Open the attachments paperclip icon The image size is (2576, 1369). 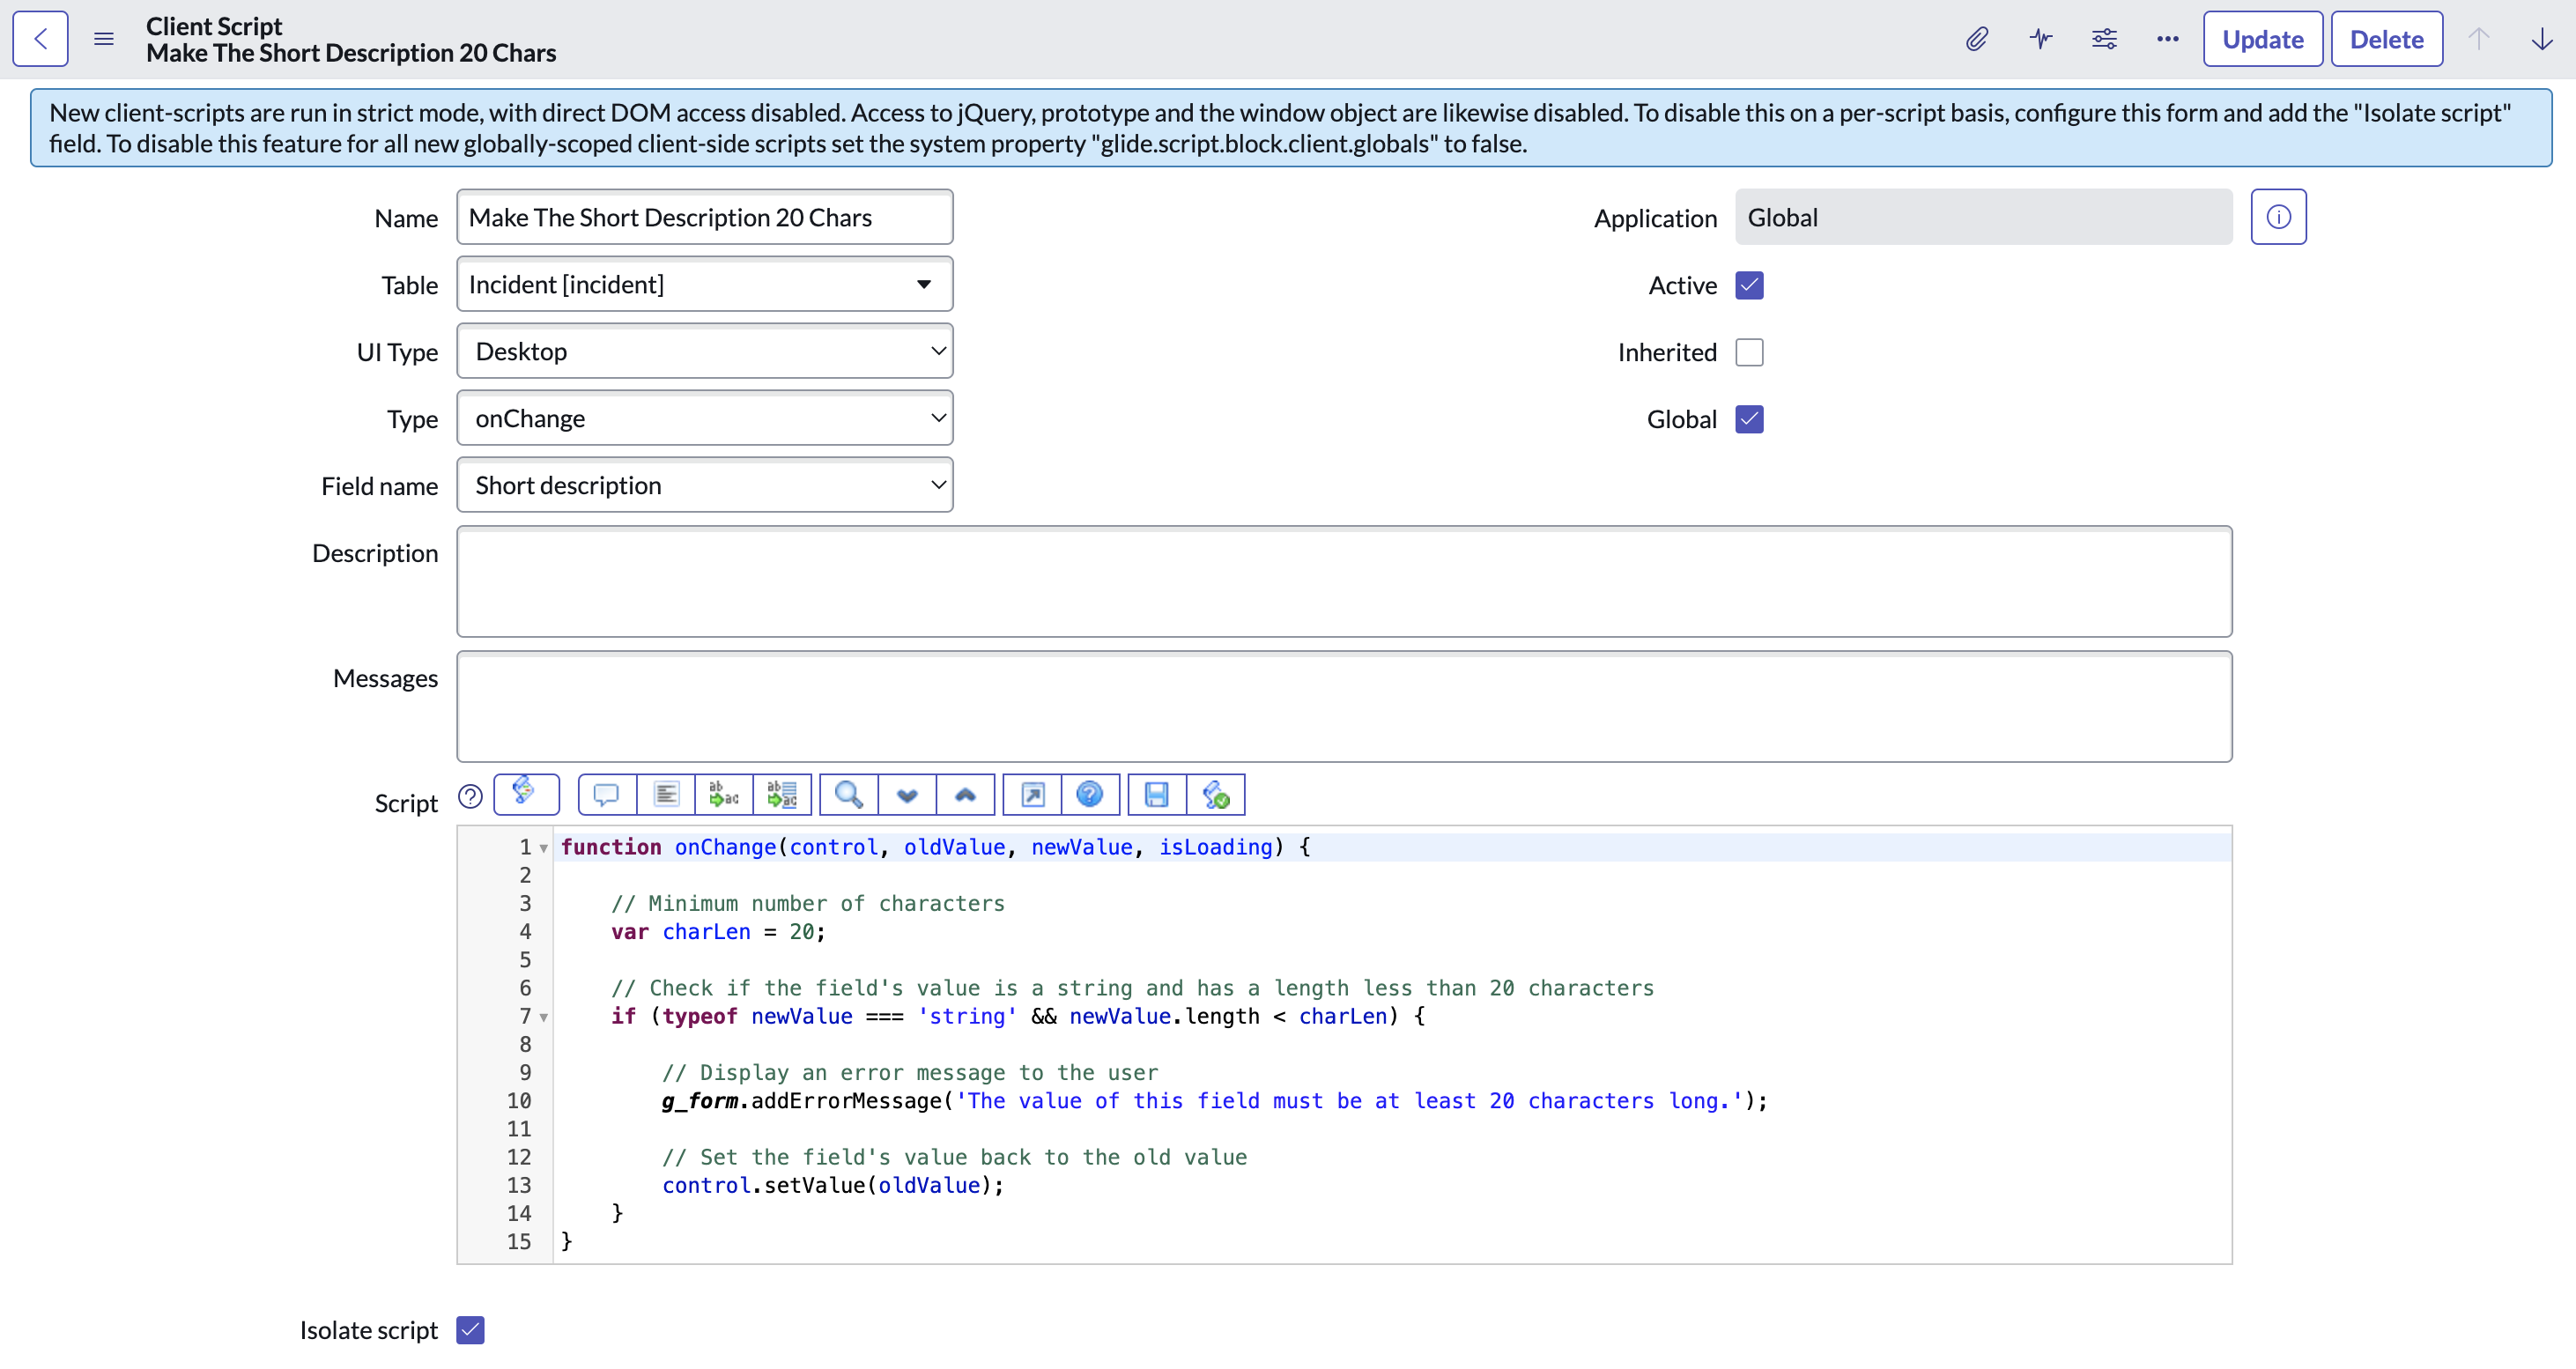tap(1976, 39)
